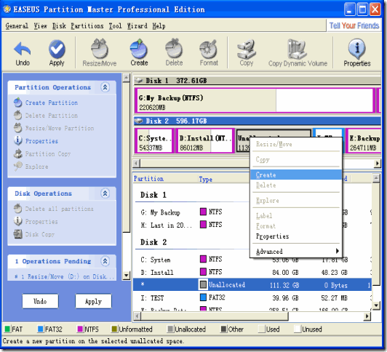Select G: My Backup partition block
This screenshot has height=352, width=387.
tap(254, 100)
